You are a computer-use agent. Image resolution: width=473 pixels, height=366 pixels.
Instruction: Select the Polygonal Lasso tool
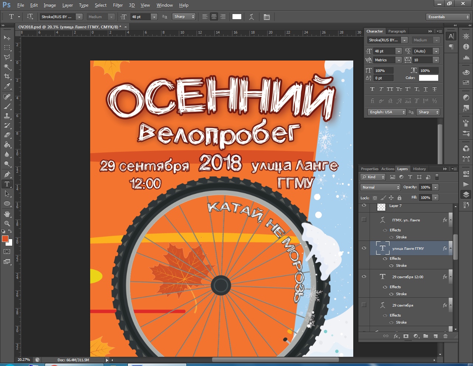pos(7,57)
